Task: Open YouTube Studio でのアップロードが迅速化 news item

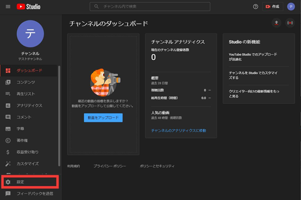Action: (x=253, y=57)
